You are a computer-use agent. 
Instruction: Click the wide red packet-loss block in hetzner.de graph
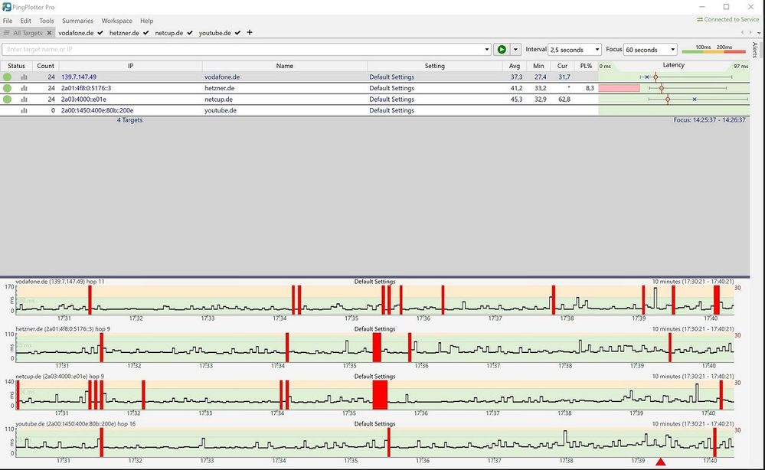click(377, 348)
